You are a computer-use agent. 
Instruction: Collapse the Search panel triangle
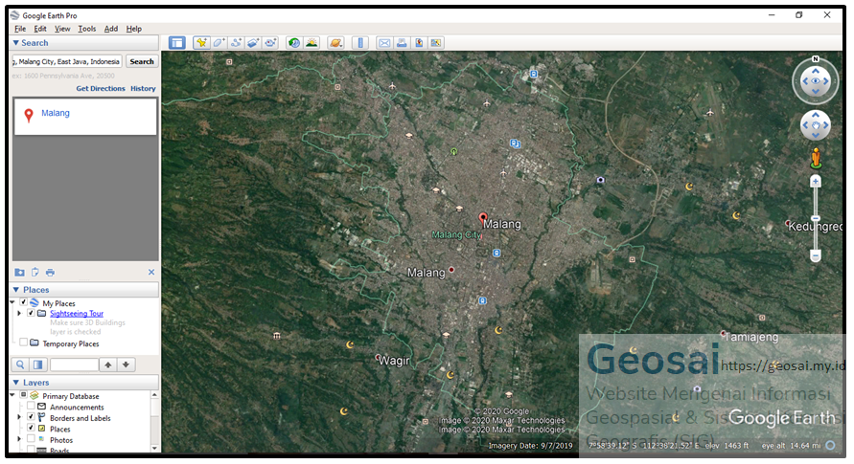tap(15, 43)
